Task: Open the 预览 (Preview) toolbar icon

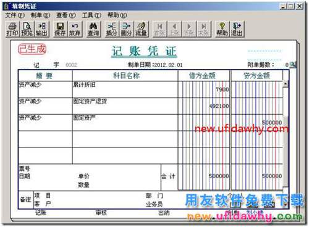Action: (x=27, y=29)
